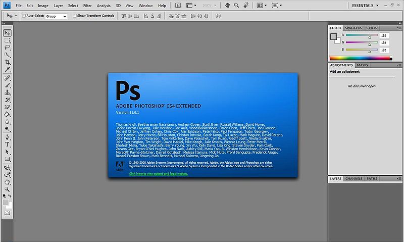Launch Bridge from the Br icon

coord(178,5)
